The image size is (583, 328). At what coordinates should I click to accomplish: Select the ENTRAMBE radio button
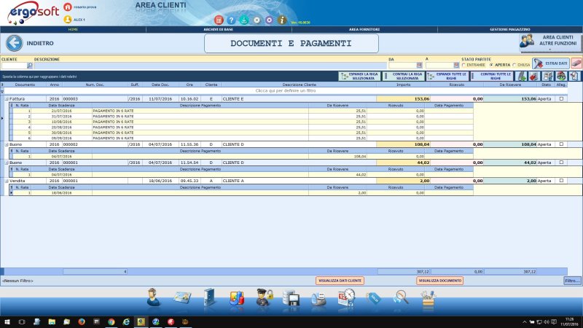click(463, 65)
